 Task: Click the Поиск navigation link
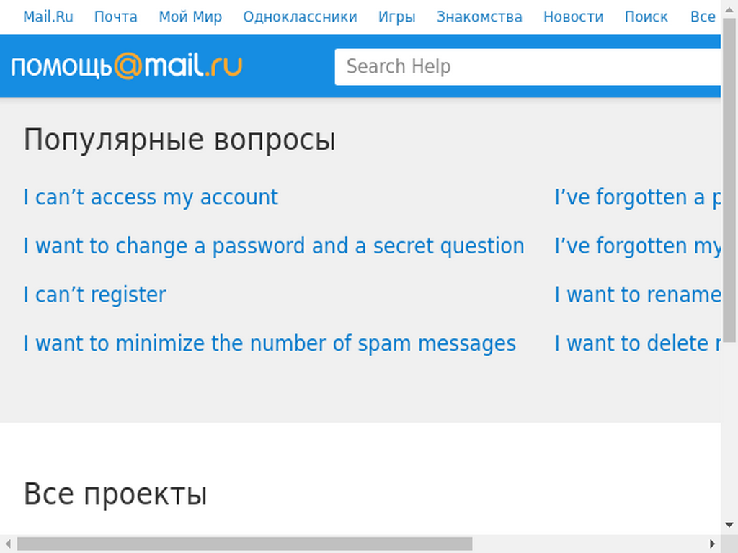click(646, 17)
